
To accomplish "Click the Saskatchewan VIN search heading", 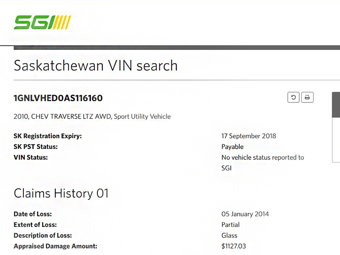I will point(96,65).
